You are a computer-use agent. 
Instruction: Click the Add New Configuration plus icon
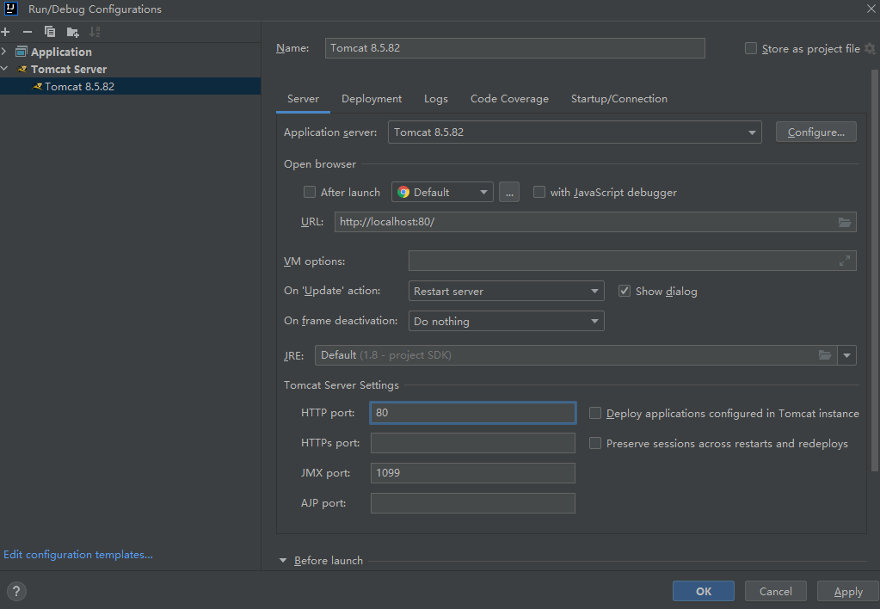6,32
